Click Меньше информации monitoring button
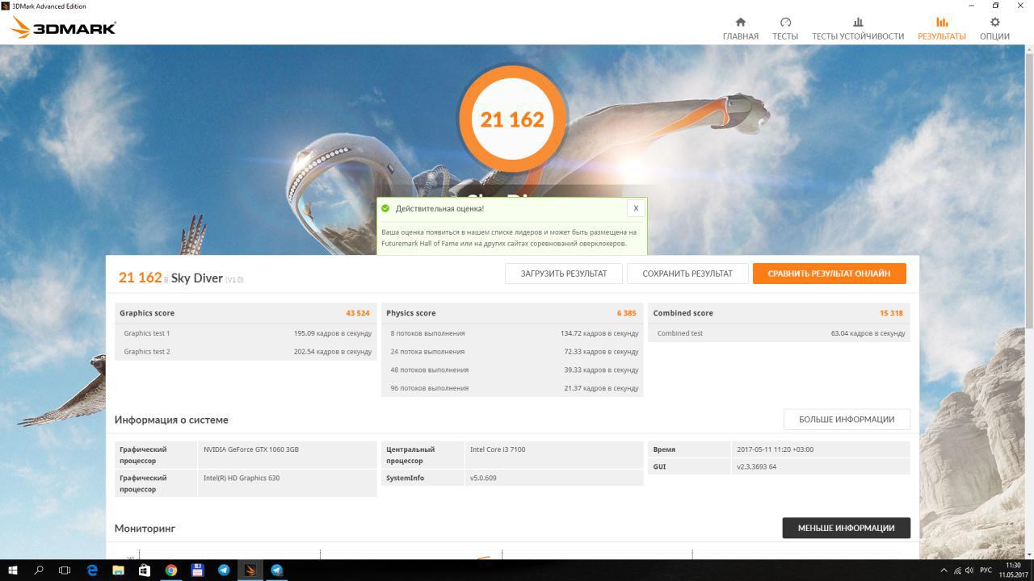Screen dimensions: 1034x581 847,528
